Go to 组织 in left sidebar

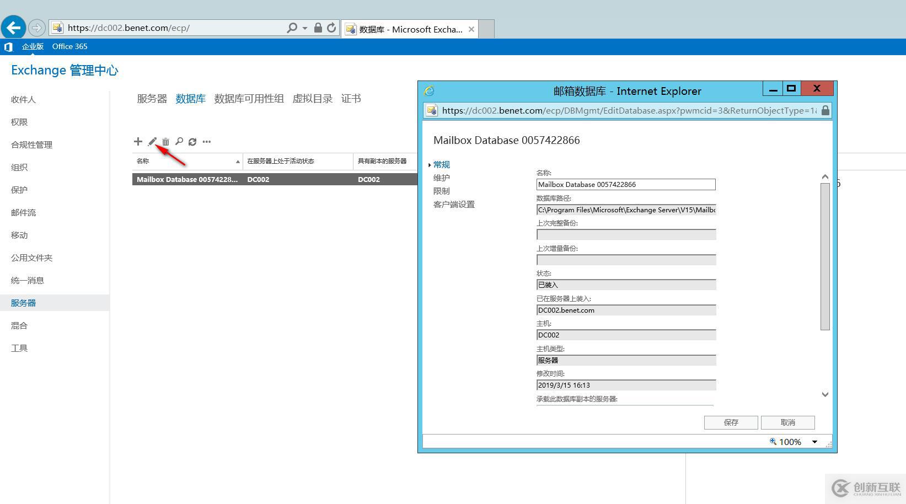tap(19, 167)
